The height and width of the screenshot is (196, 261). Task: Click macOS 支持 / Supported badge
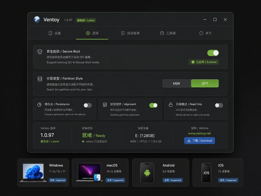click(x=115, y=180)
